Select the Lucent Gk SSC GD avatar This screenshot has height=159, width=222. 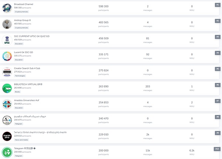(7, 56)
